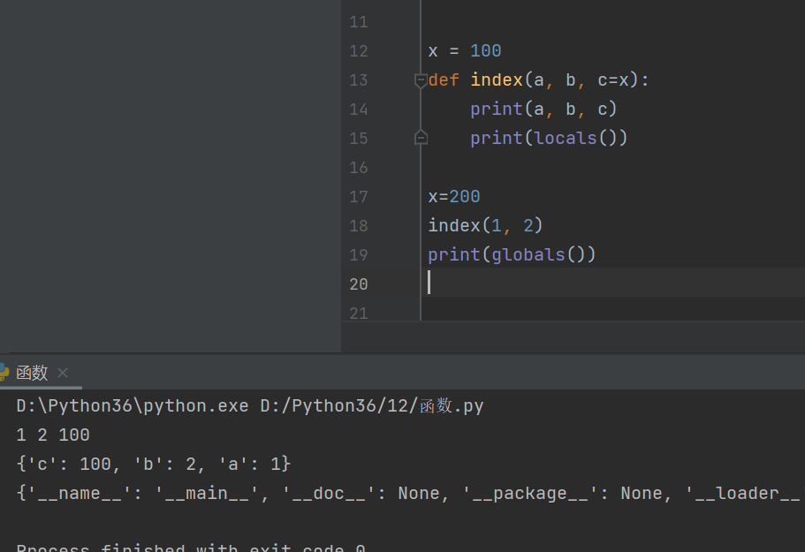Click line number 15 in the gutter
Screen dimensions: 805x552
(x=359, y=139)
